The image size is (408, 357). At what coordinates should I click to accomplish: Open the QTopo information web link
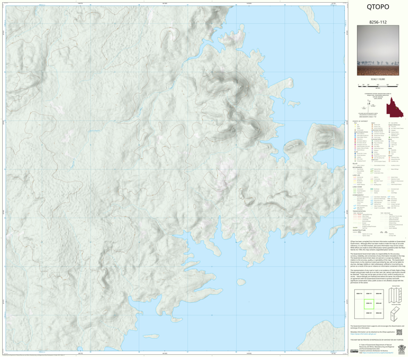[363, 334]
